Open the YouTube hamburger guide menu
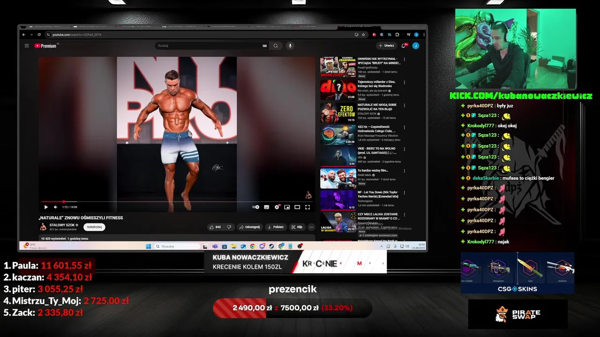This screenshot has height=337, width=600. pyautogui.click(x=27, y=46)
